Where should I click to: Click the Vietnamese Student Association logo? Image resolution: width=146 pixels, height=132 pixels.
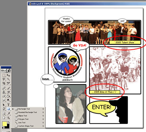67,65
